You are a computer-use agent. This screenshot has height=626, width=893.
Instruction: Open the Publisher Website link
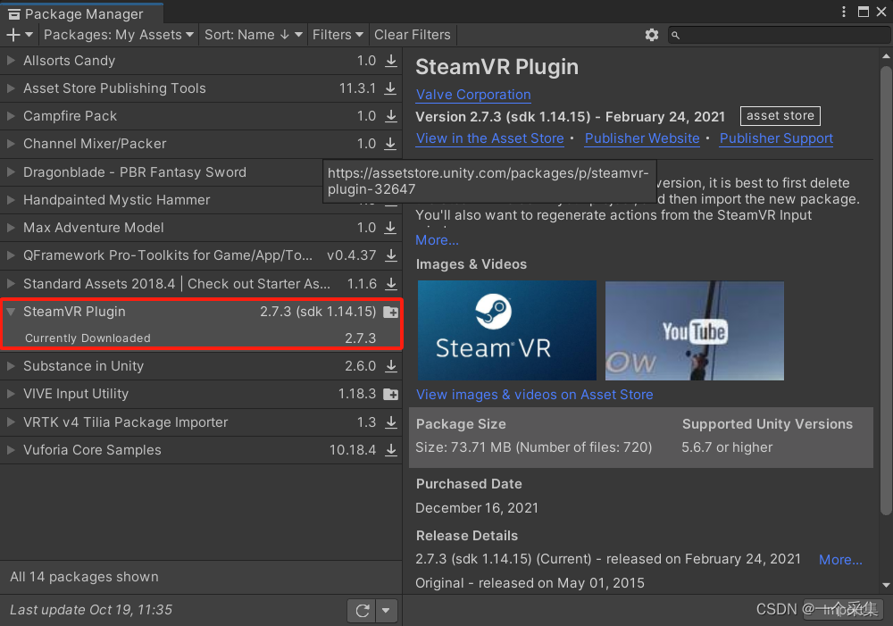tap(642, 138)
